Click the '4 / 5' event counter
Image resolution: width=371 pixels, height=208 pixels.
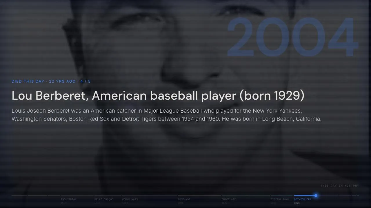pos(86,81)
